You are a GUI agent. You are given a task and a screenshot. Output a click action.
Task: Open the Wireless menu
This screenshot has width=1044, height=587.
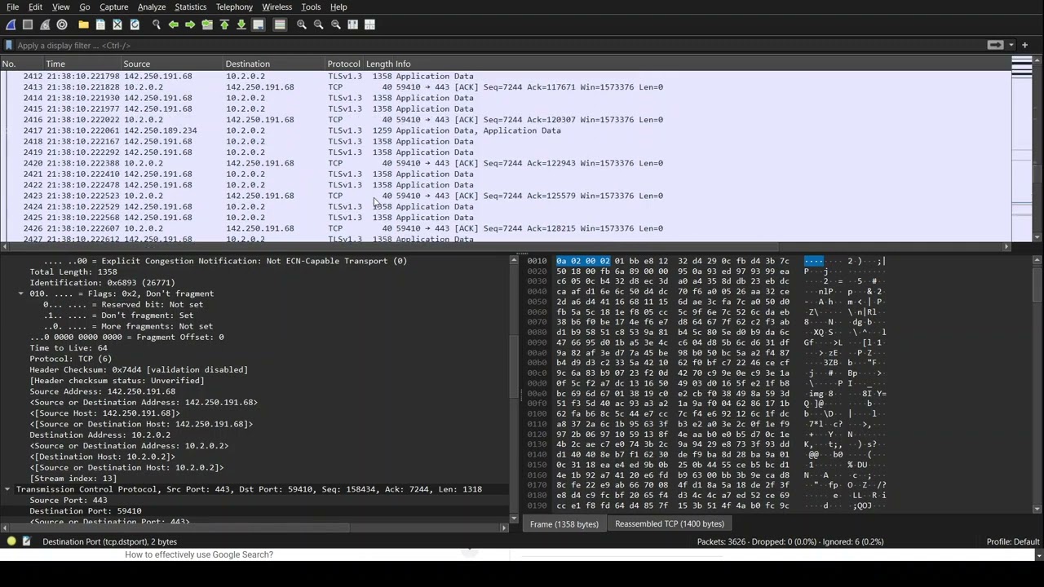pos(276,7)
